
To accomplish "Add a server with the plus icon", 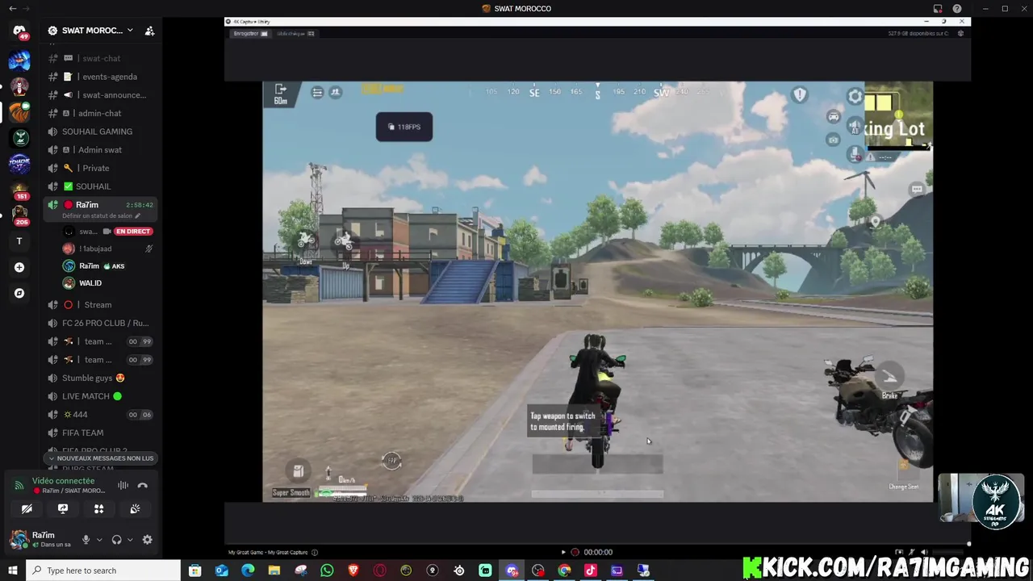I will tap(19, 267).
